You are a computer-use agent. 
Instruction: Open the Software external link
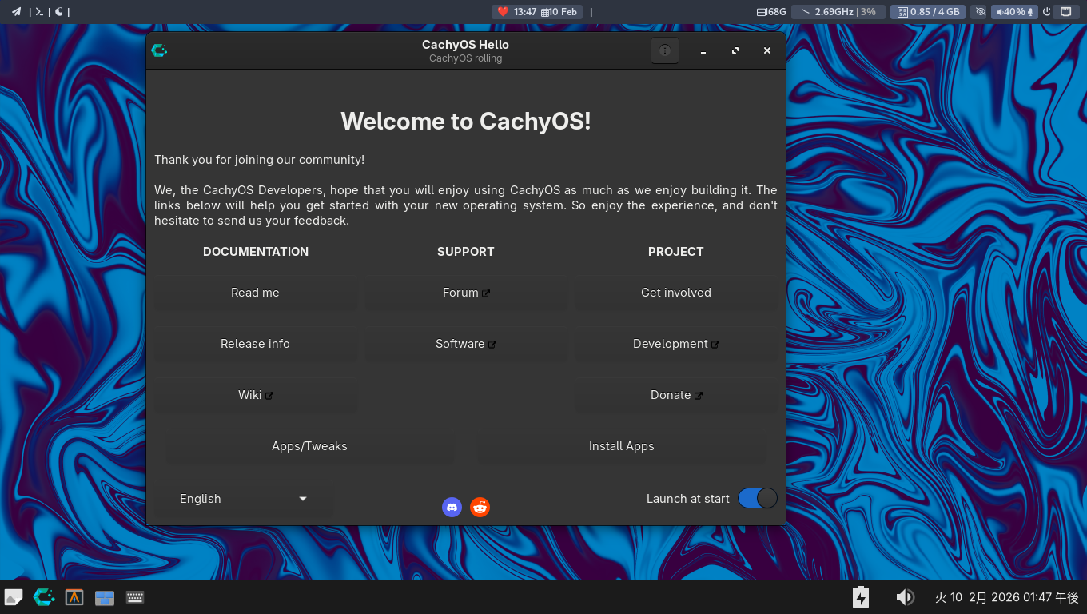pyautogui.click(x=466, y=344)
